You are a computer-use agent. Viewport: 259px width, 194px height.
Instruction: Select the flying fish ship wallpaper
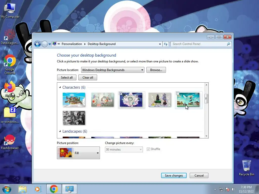click(x=74, y=100)
